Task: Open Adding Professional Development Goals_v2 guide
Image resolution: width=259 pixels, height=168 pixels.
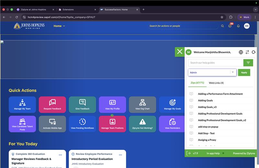Action: tap(222, 120)
